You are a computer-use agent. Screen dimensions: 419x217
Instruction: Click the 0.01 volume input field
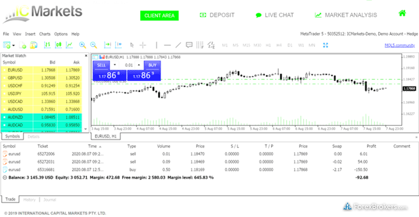click(127, 65)
